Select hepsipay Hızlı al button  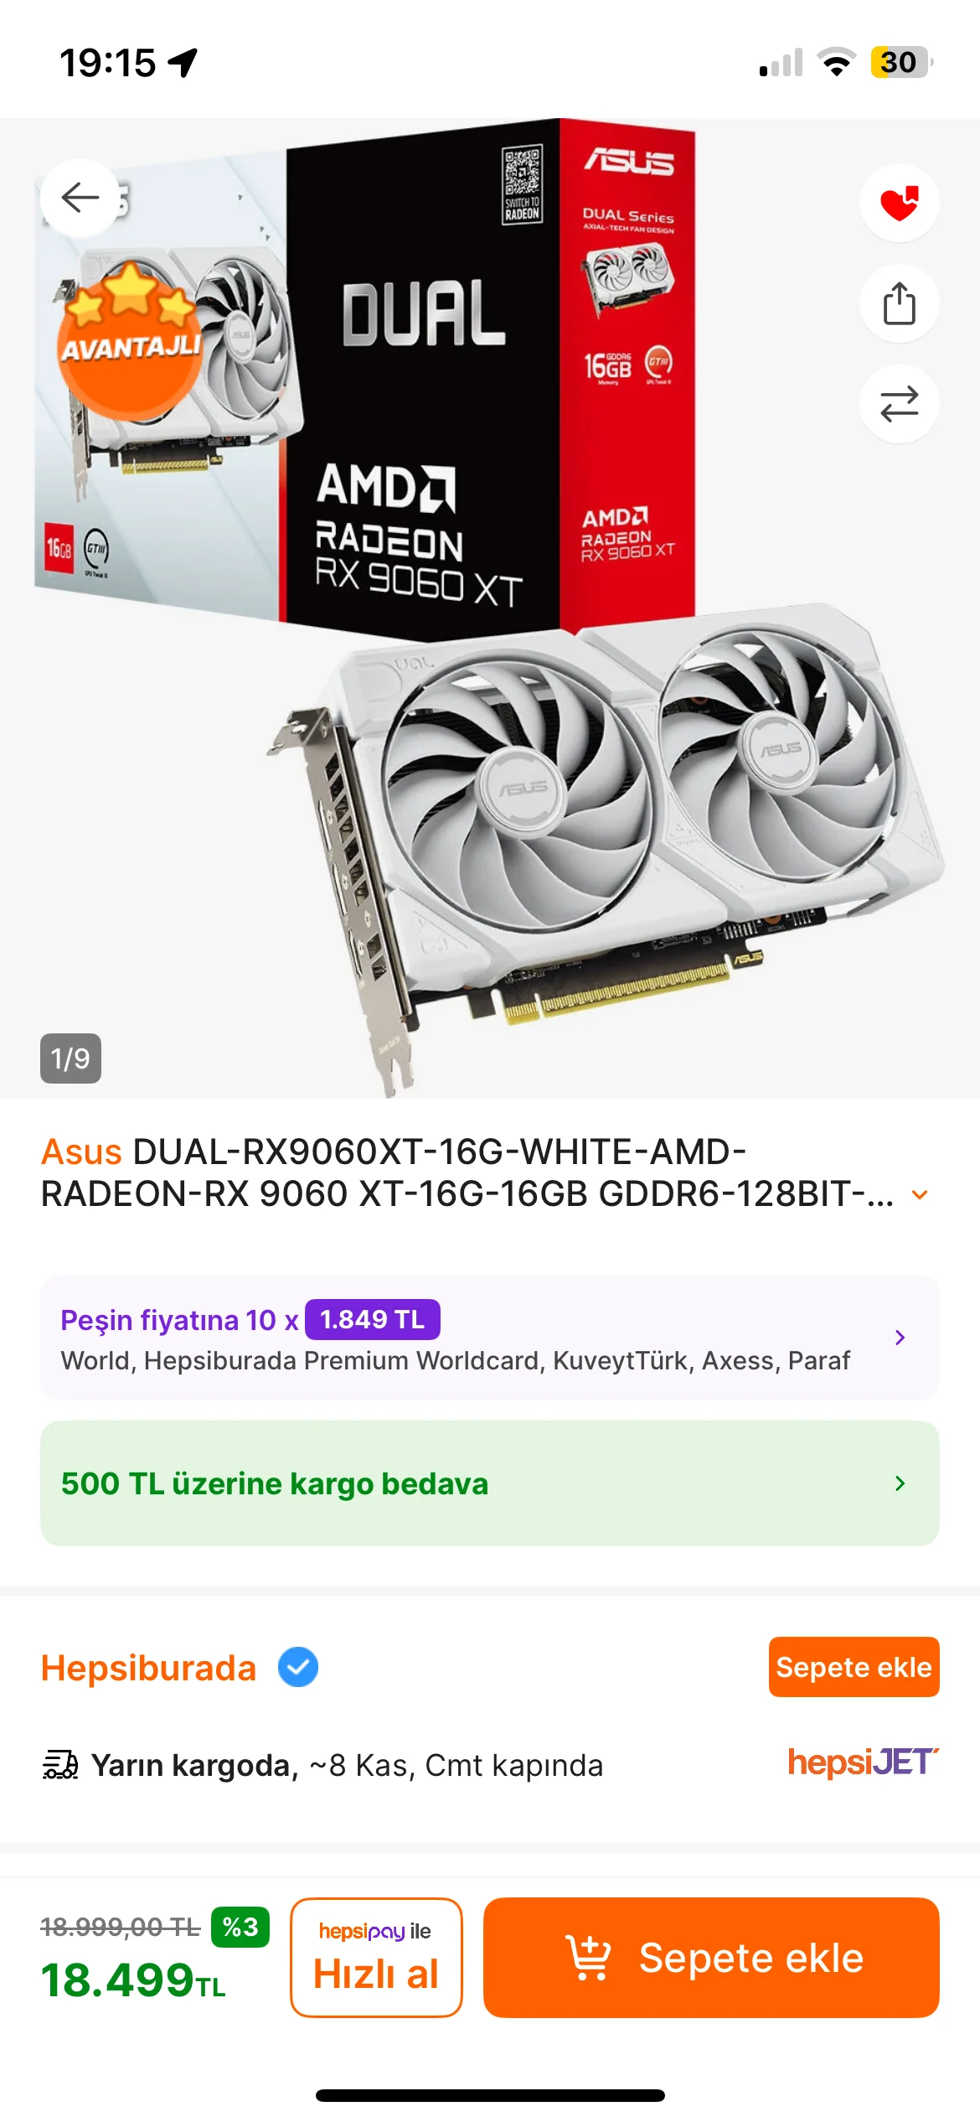pyautogui.click(x=376, y=1957)
